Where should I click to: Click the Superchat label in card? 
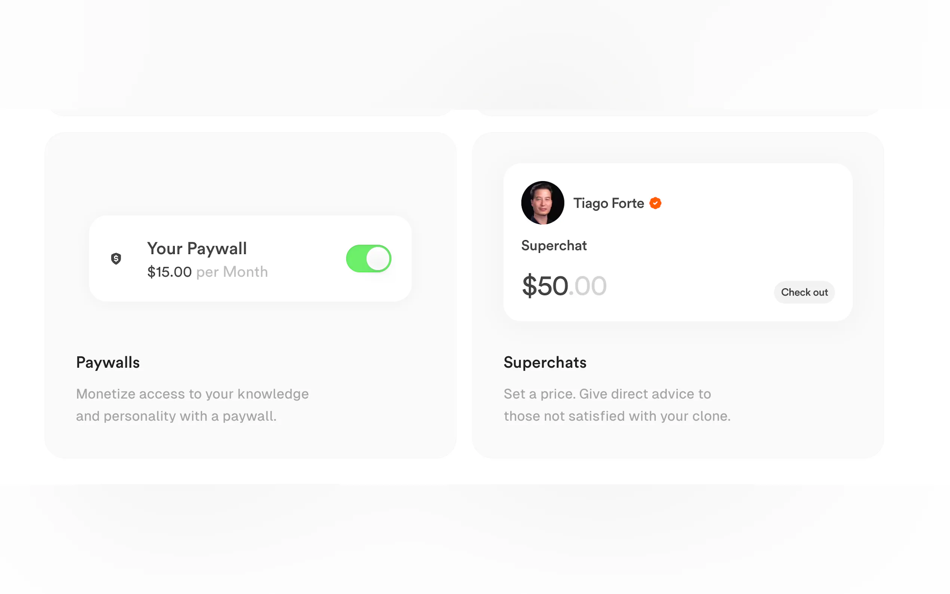pos(554,245)
